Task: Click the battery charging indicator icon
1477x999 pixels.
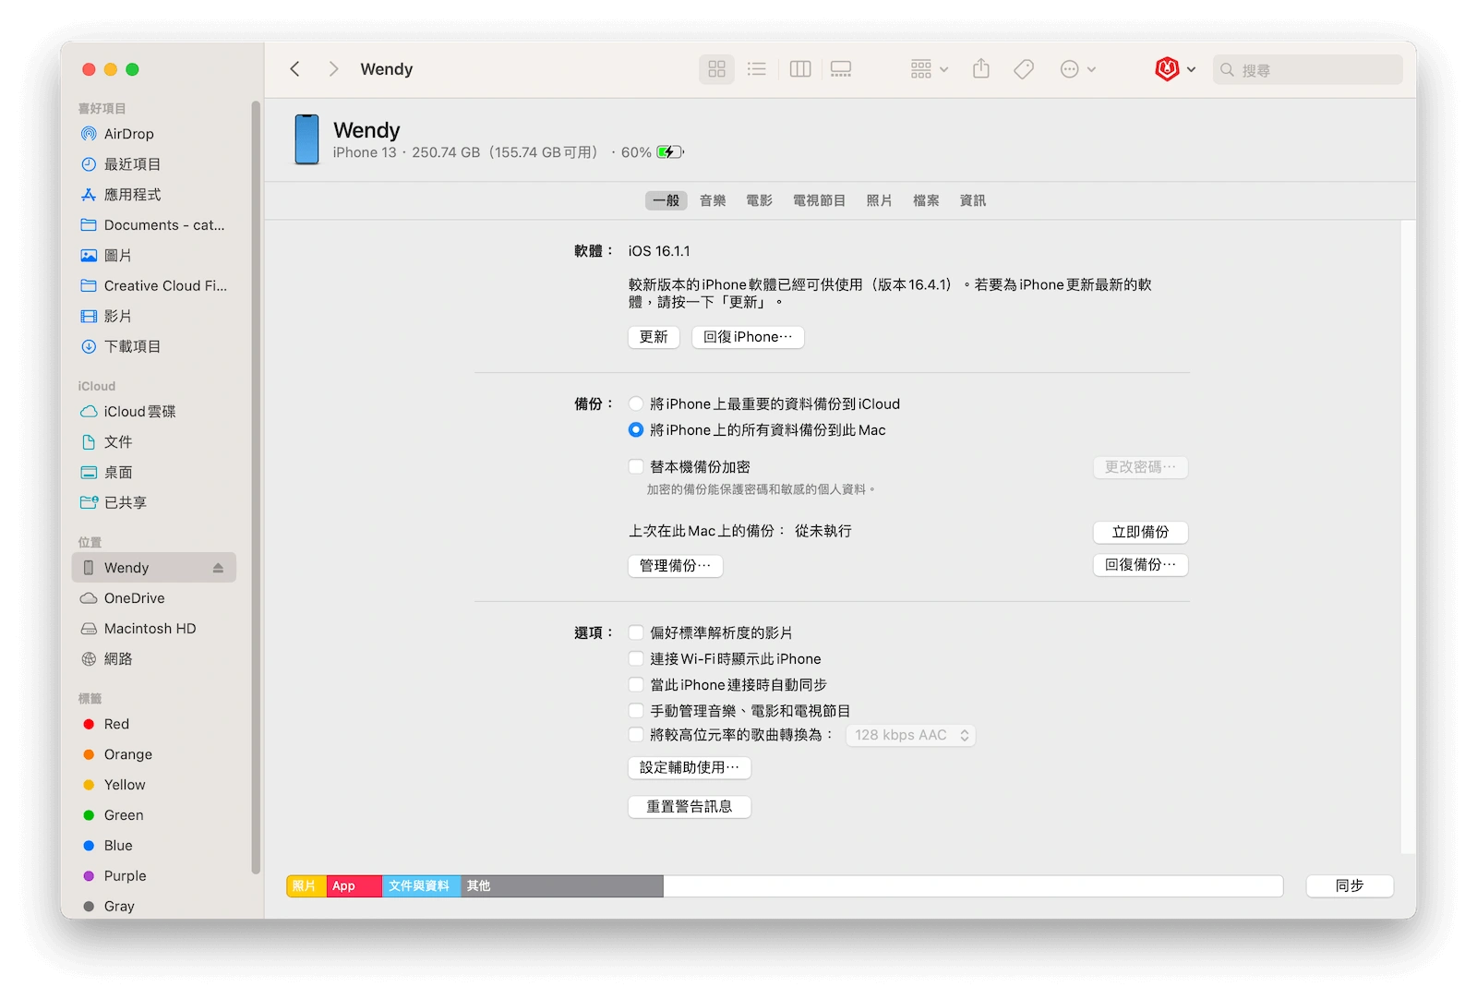Action: point(670,152)
